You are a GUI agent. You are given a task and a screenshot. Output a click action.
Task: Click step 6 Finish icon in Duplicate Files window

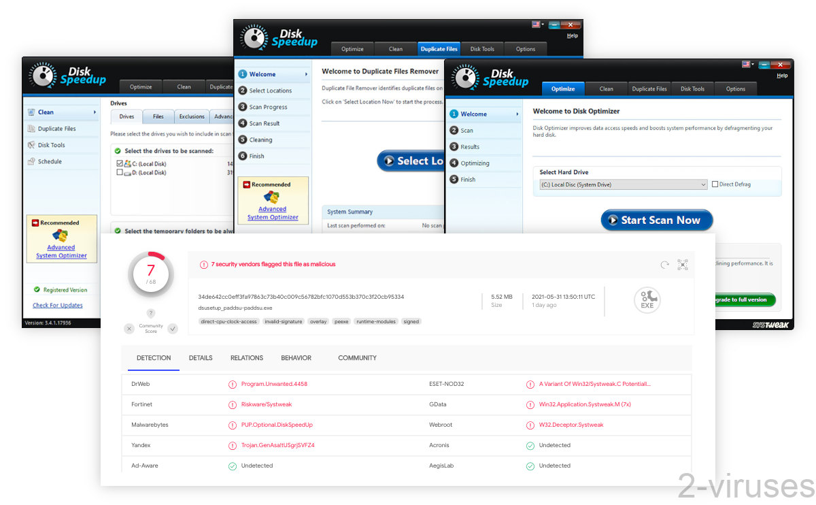(243, 156)
